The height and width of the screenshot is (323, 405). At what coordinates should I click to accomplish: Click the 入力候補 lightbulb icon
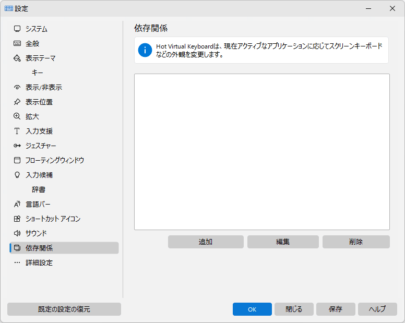pyautogui.click(x=17, y=175)
